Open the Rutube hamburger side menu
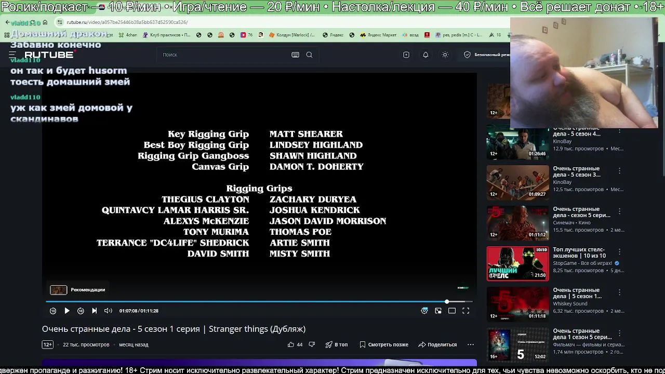The width and height of the screenshot is (665, 374). pyautogui.click(x=13, y=55)
